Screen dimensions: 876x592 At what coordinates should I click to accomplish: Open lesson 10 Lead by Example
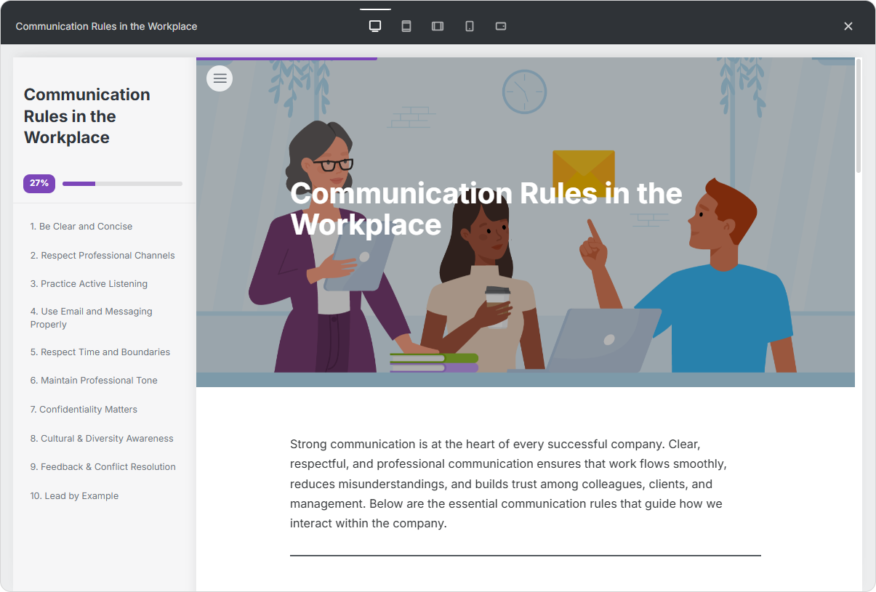click(74, 496)
